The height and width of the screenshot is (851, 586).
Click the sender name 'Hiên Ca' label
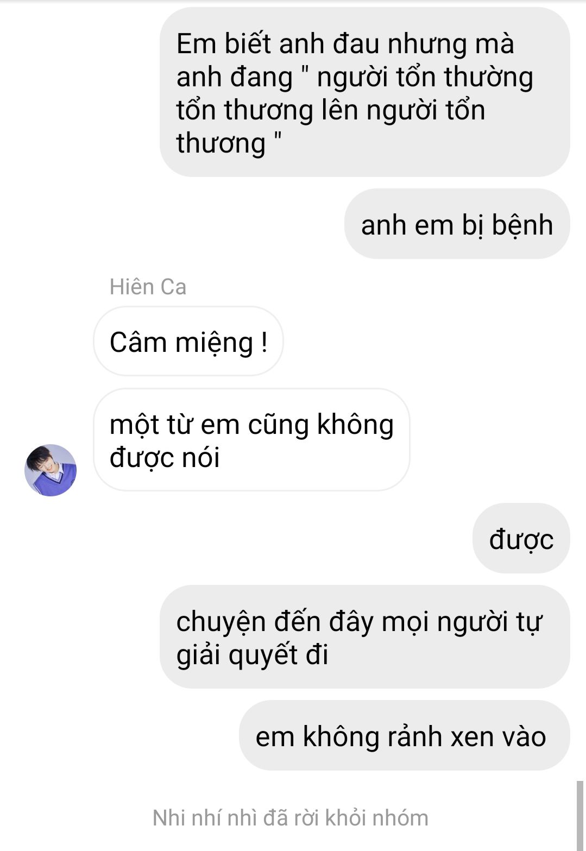pos(148,287)
